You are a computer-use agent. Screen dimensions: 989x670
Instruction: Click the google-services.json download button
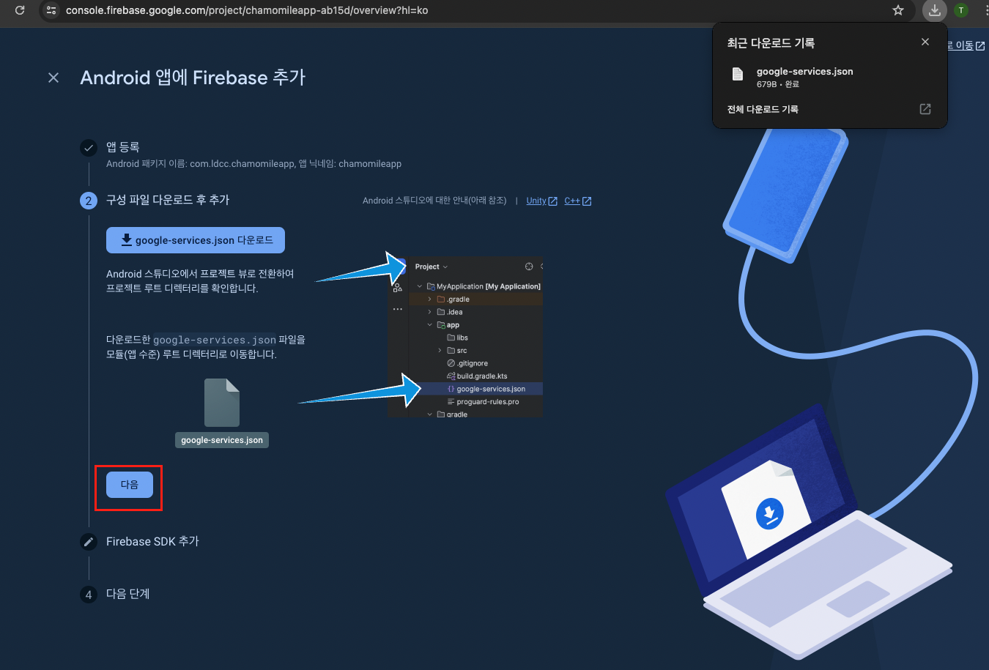point(196,240)
